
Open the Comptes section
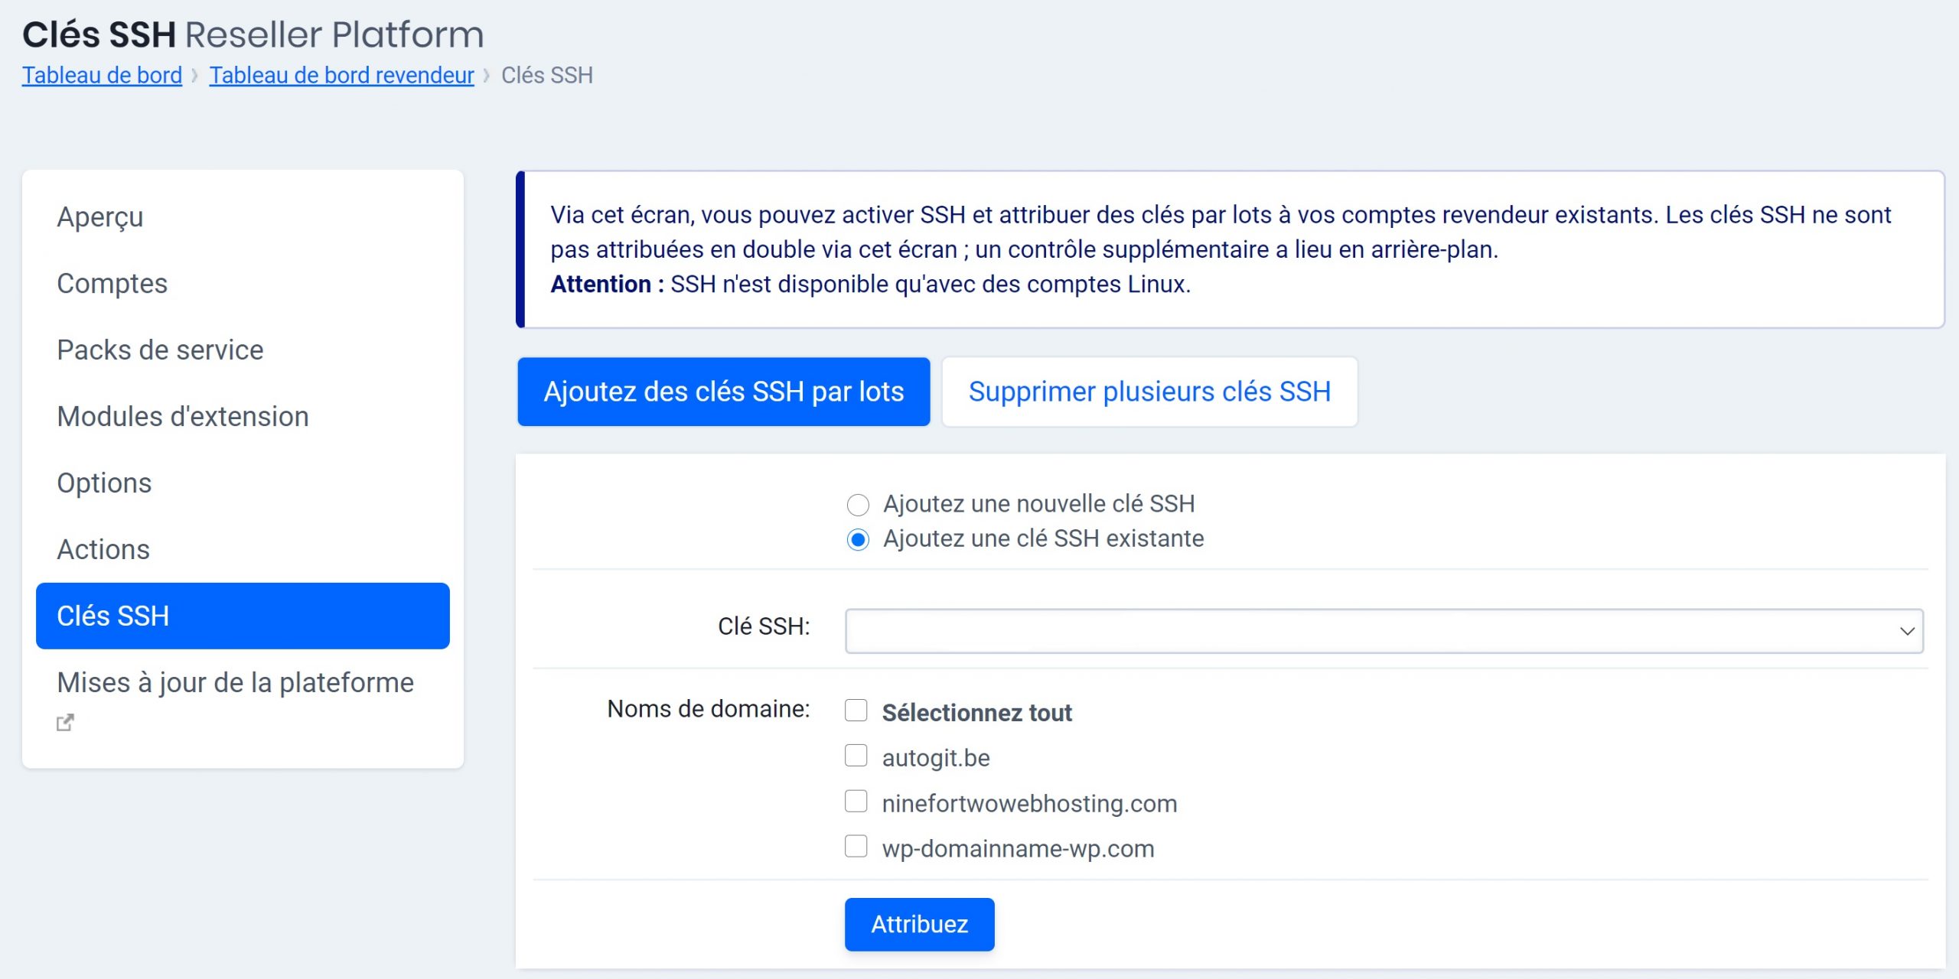pos(112,284)
